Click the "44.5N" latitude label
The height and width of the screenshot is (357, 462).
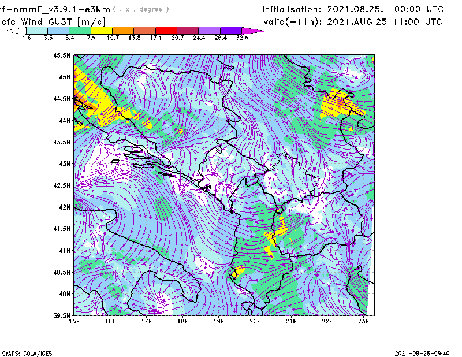(62, 99)
